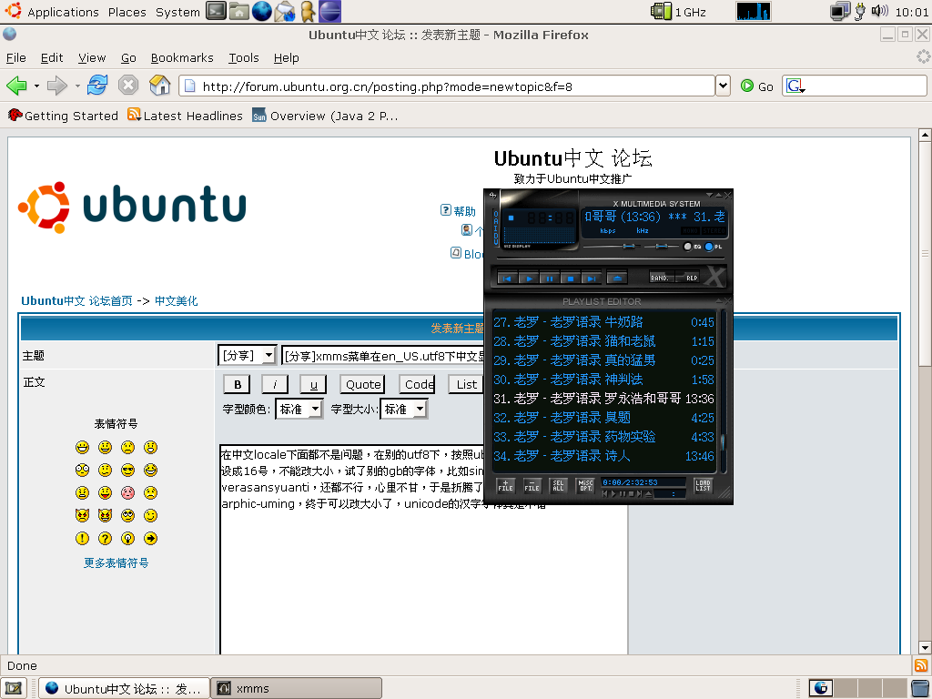The width and height of the screenshot is (932, 699).
Task: Apply underline with the u button
Action: (x=313, y=385)
